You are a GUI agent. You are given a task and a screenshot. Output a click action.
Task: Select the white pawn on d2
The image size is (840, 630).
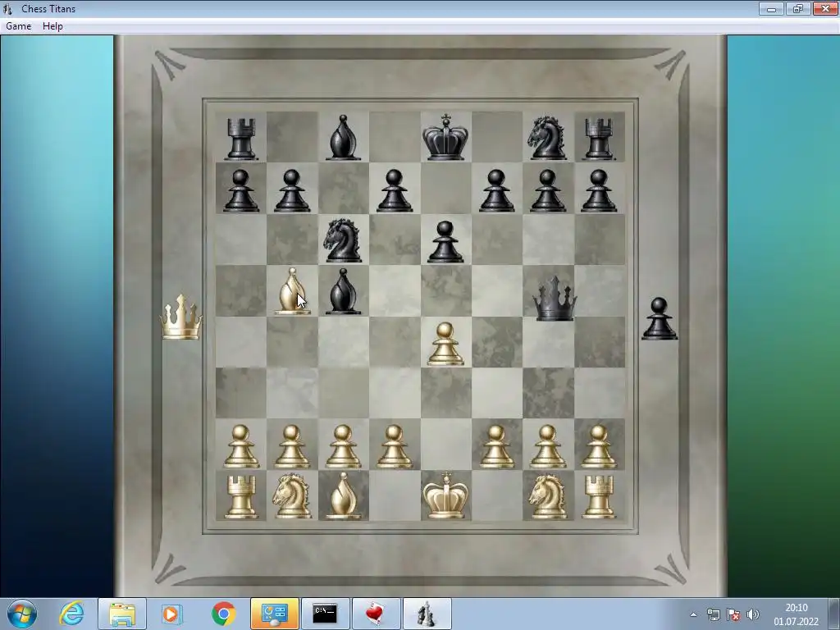tap(395, 446)
